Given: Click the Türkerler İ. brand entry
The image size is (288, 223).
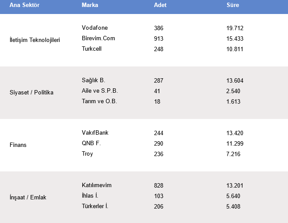Looking at the screenshot, I should tap(95, 206).
